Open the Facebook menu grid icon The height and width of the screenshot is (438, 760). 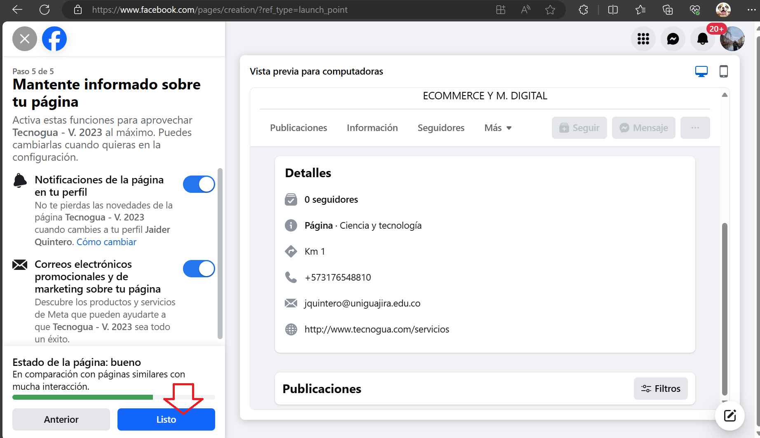[643, 39]
